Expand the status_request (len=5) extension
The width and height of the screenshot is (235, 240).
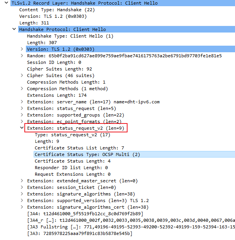22,108
